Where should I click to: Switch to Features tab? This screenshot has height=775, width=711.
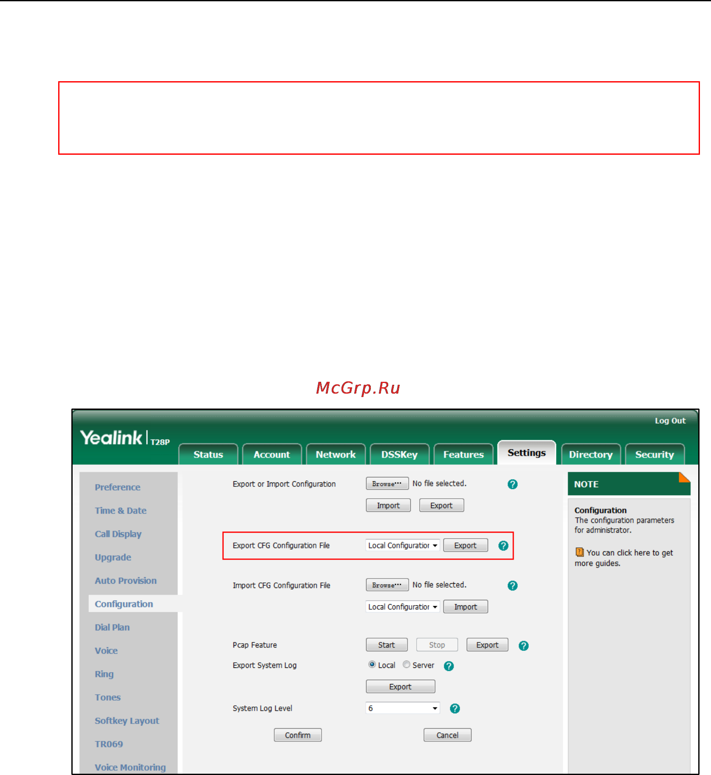463,454
